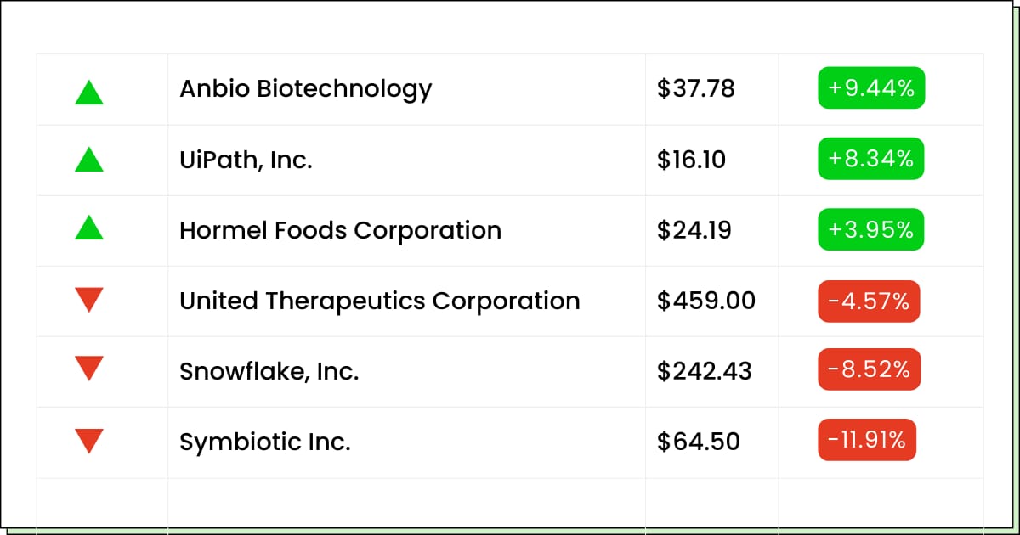
Task: Click the +9.44% green change badge
Action: pos(870,88)
